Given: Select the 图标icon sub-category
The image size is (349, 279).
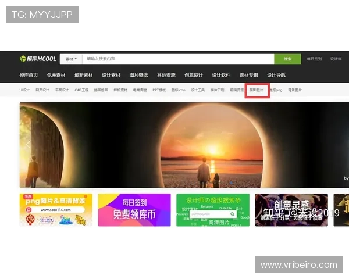Looking at the screenshot, I should click(x=179, y=90).
